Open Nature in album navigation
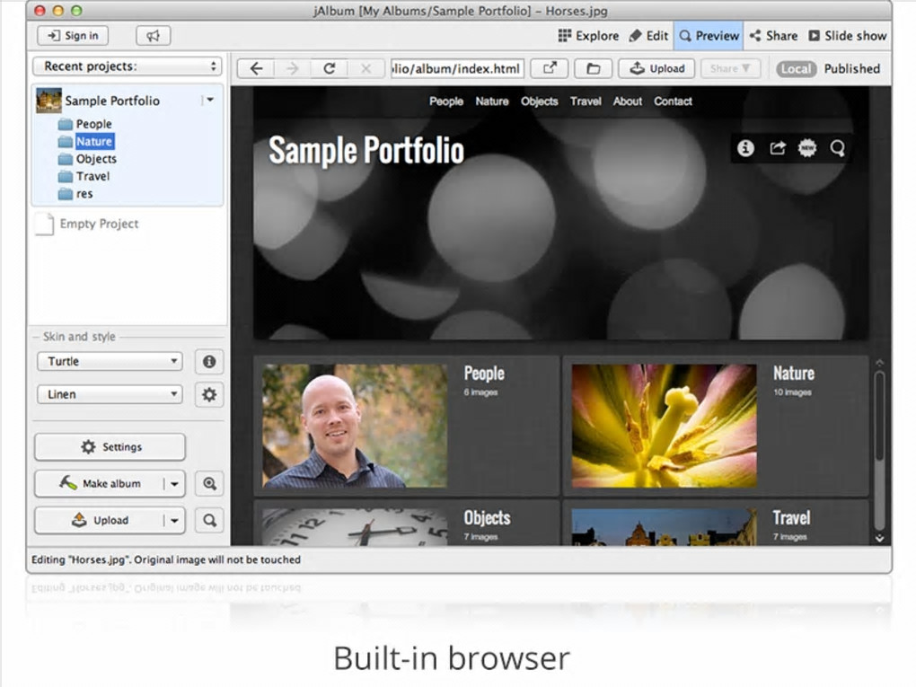This screenshot has height=687, width=916. tap(492, 101)
